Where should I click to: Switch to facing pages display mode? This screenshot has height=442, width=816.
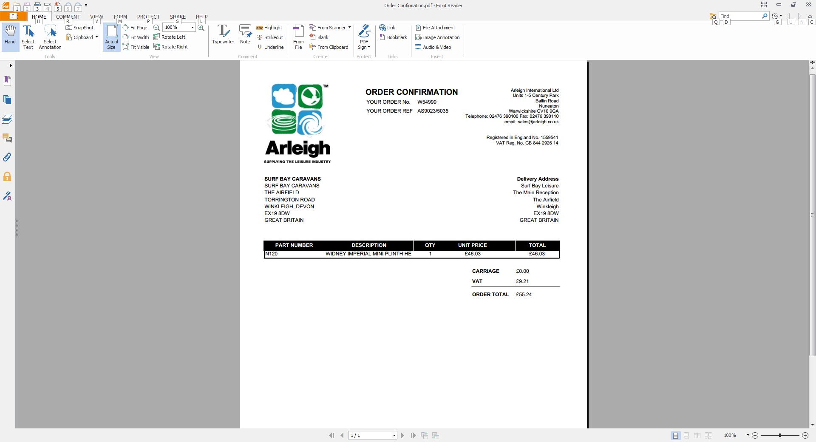(697, 436)
